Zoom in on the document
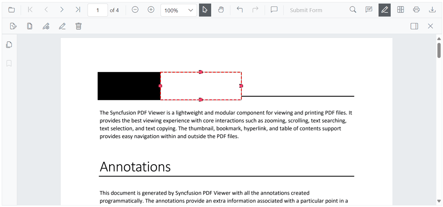 point(151,10)
